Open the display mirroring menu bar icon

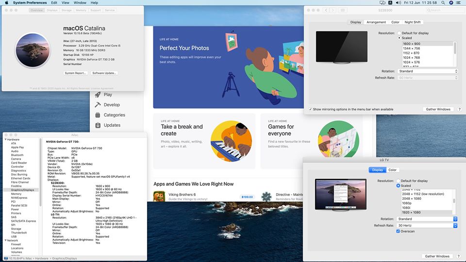[x=383, y=3]
